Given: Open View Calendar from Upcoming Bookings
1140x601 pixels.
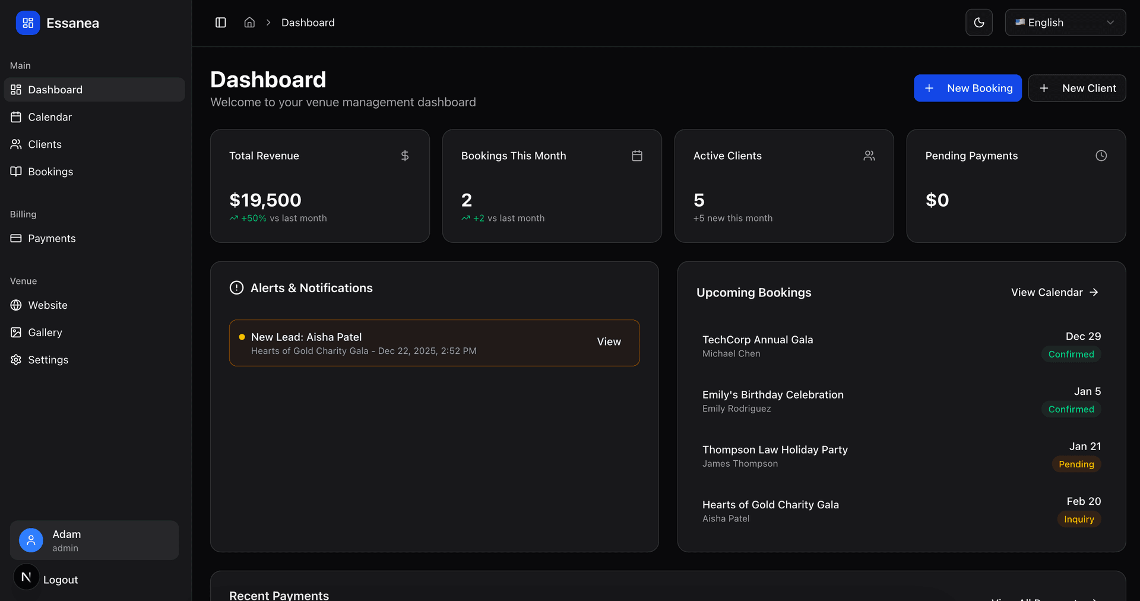Looking at the screenshot, I should coord(1054,292).
